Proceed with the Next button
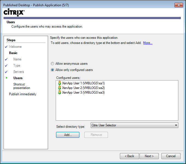The image size is (186, 164). [149, 156]
